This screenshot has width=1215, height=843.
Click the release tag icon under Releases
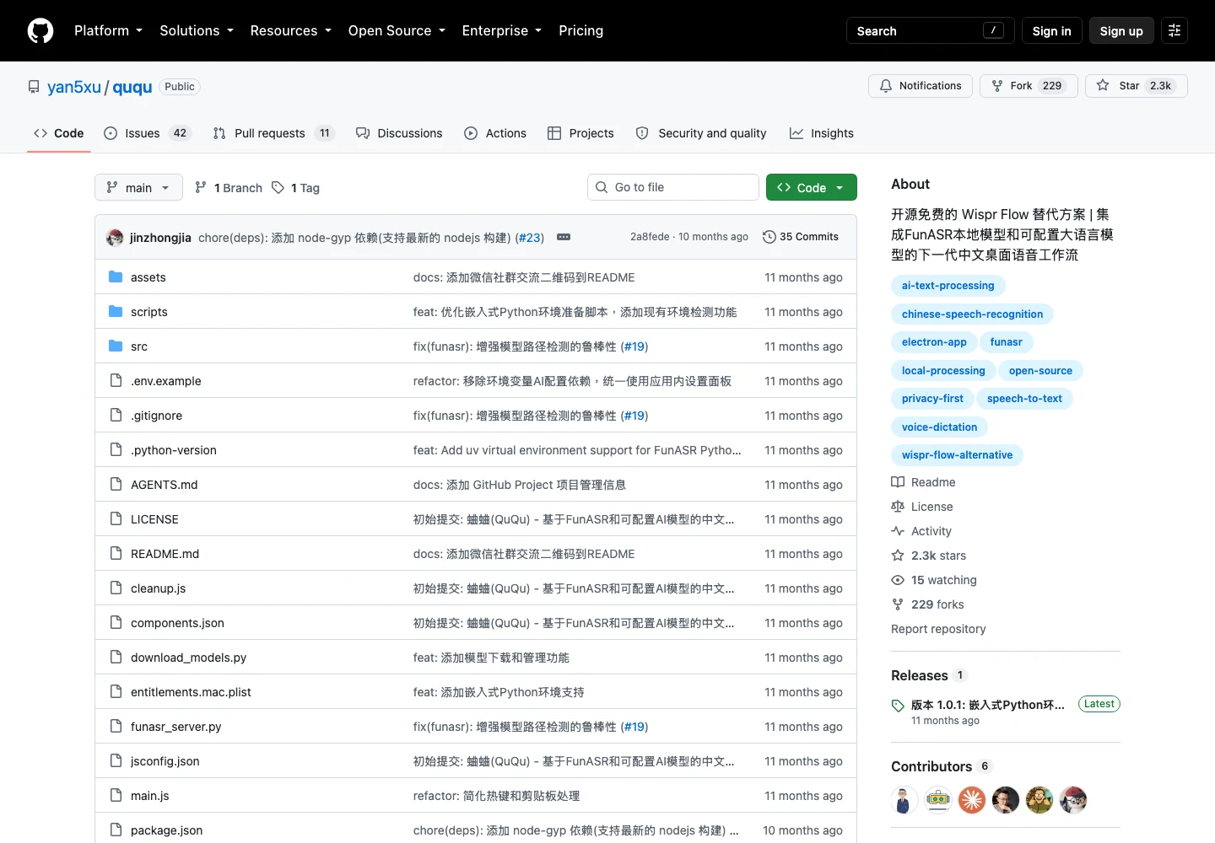click(x=898, y=706)
